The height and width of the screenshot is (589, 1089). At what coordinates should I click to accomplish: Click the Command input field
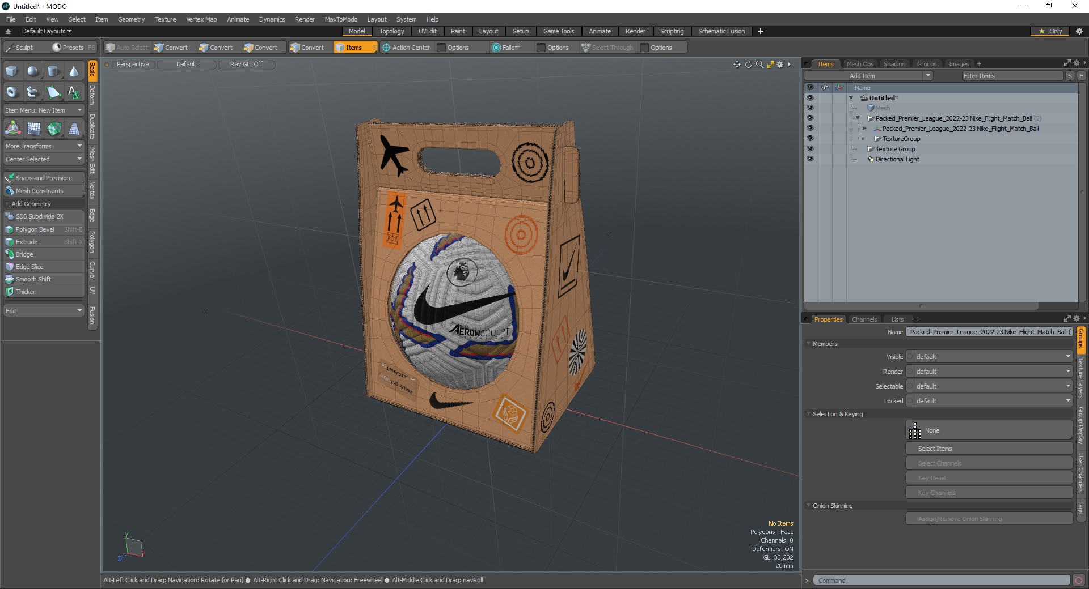point(942,581)
